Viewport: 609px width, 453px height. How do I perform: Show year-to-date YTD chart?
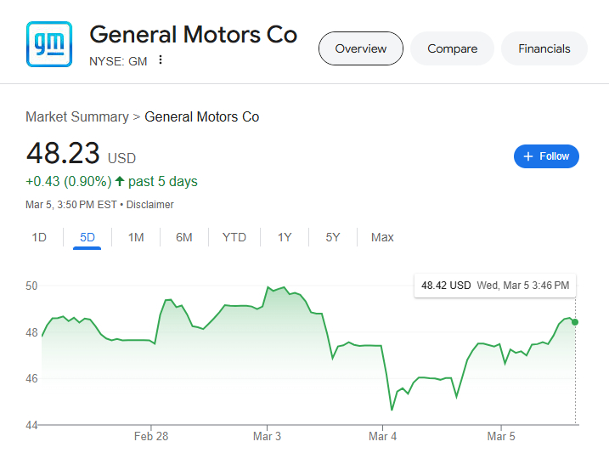(234, 237)
